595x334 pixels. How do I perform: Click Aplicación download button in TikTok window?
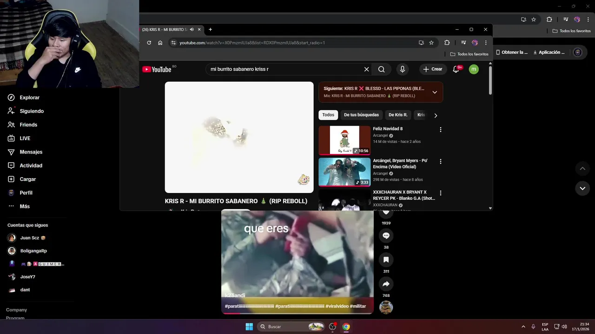tap(549, 52)
